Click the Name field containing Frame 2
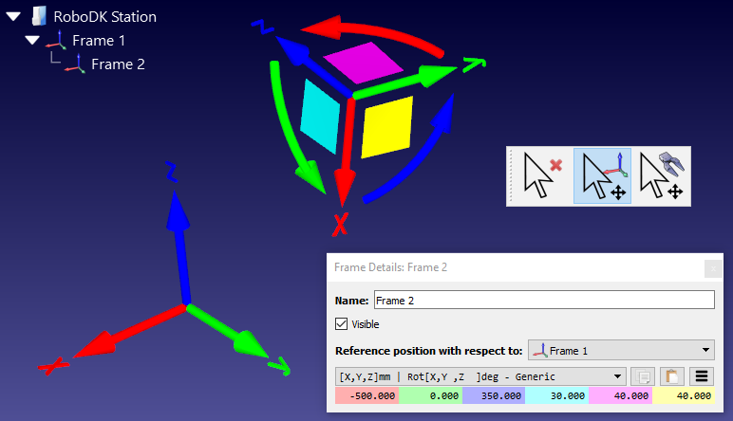The height and width of the screenshot is (421, 733). pyautogui.click(x=542, y=300)
